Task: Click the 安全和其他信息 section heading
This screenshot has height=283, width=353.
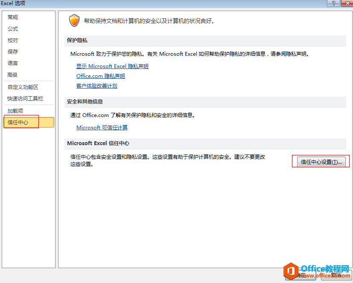Action: click(x=85, y=102)
